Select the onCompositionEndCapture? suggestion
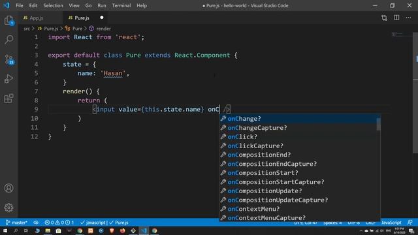 (x=298, y=164)
